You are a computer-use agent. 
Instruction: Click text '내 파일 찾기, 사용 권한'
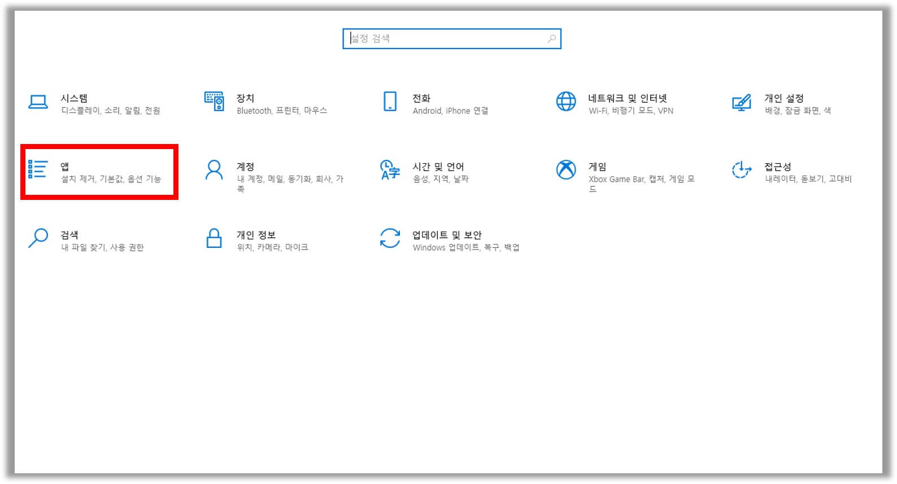(102, 247)
